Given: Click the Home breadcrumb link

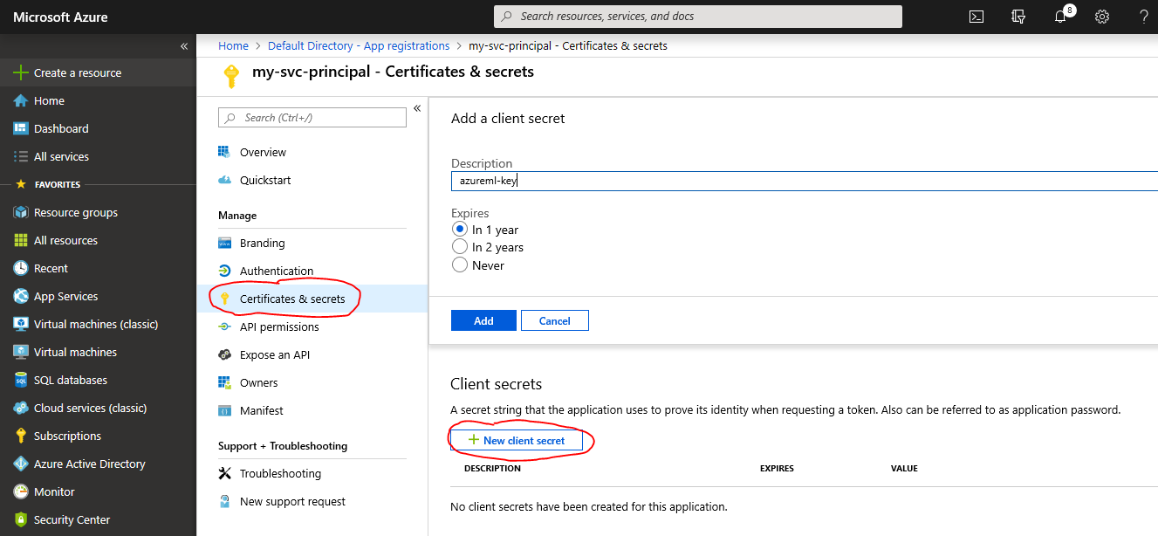Looking at the screenshot, I should pyautogui.click(x=233, y=45).
